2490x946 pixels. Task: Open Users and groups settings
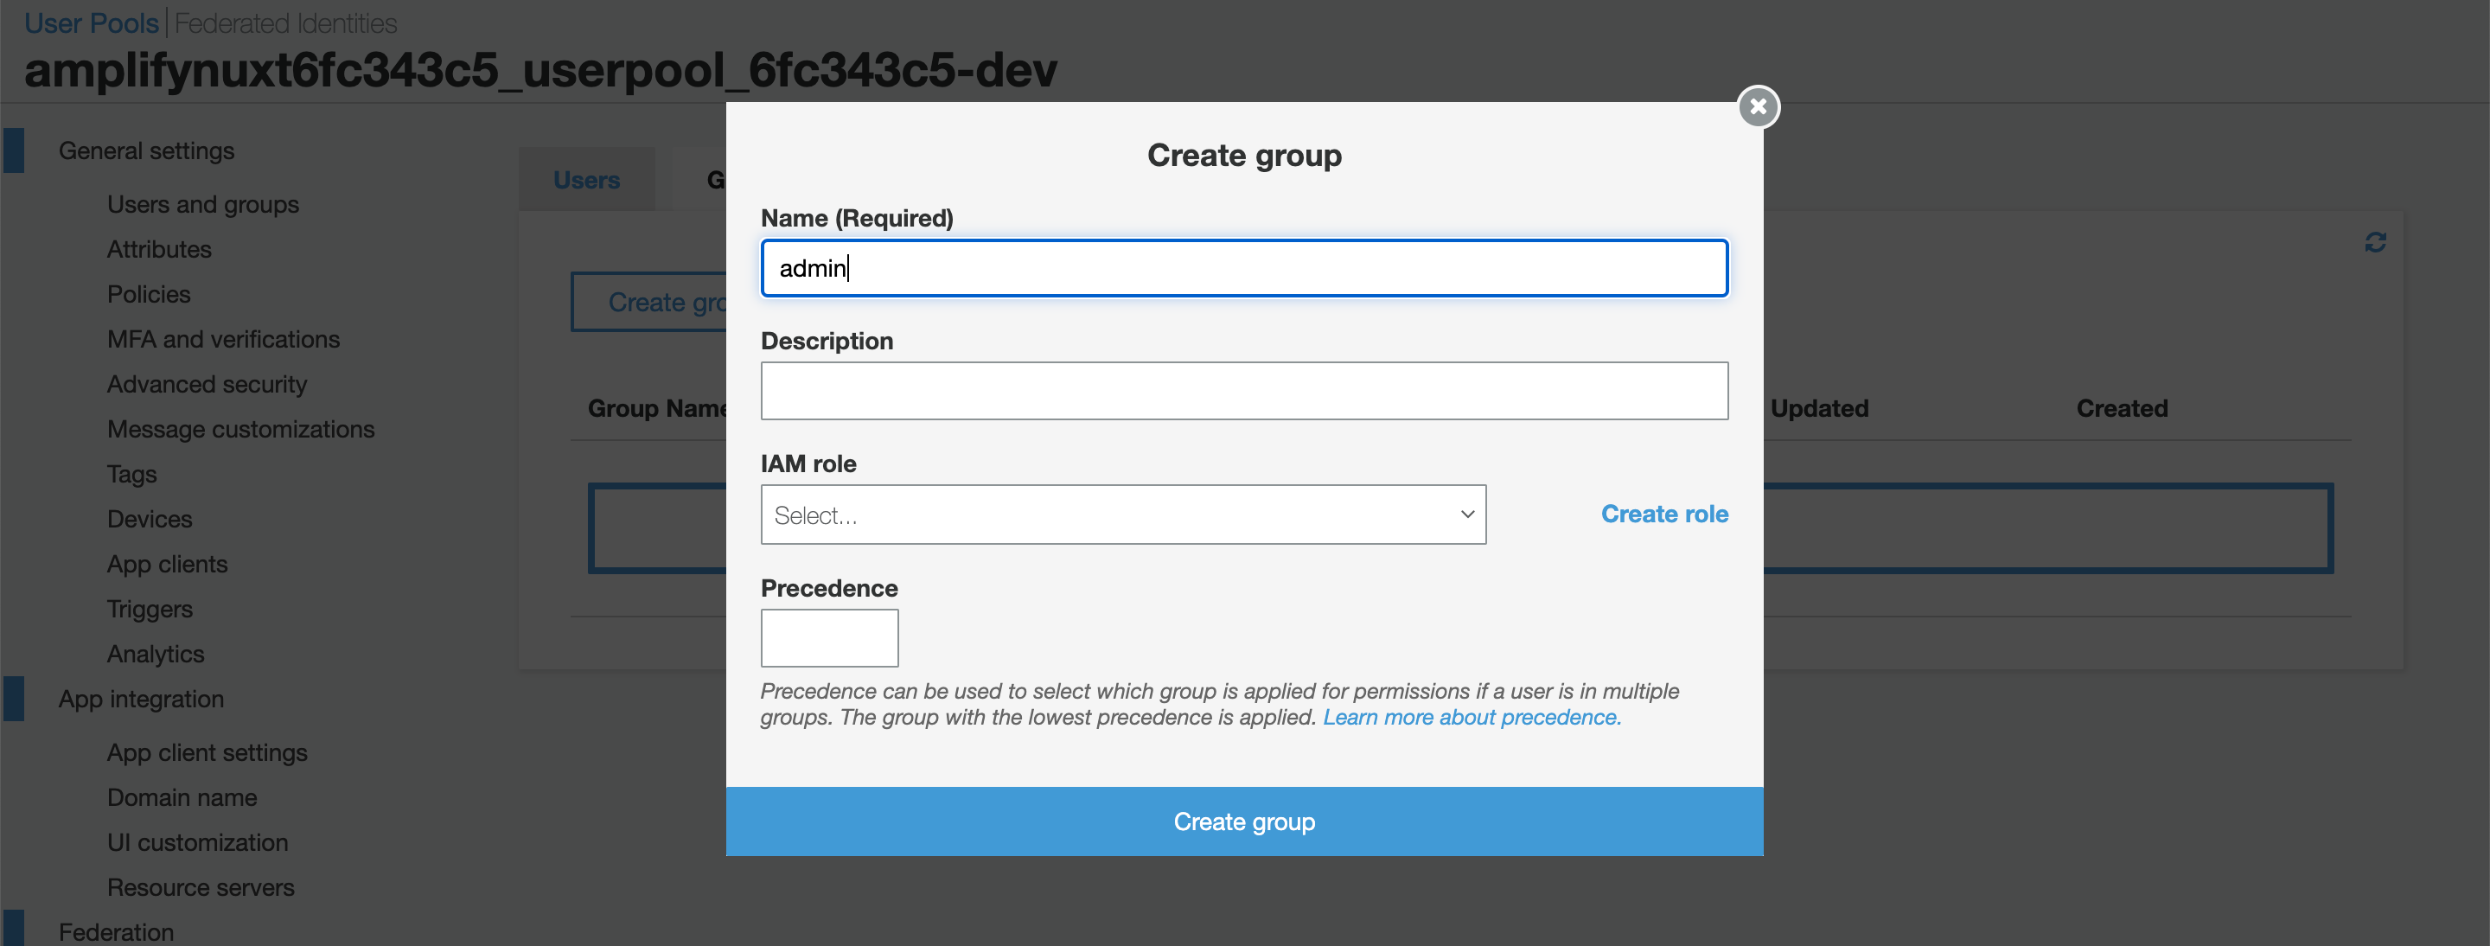(x=203, y=205)
